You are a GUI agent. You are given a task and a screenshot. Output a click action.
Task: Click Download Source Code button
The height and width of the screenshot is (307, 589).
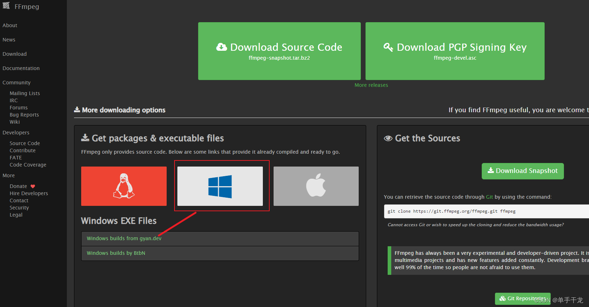click(279, 51)
